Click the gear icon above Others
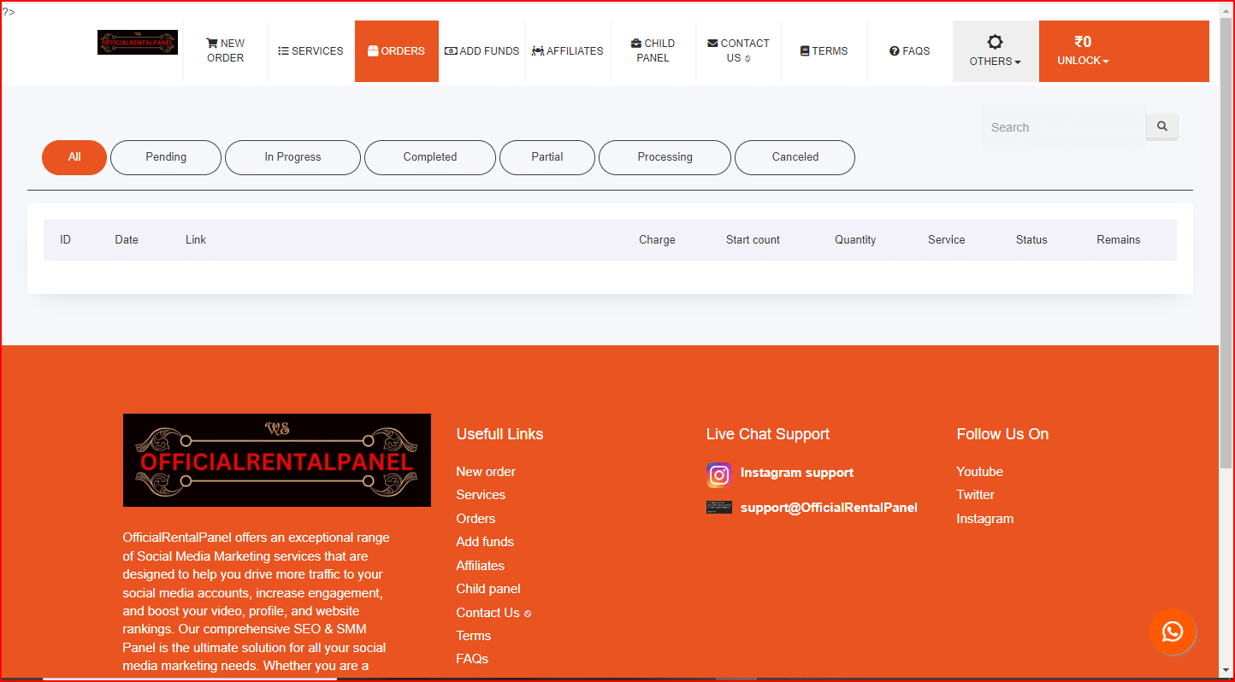The image size is (1235, 682). [995, 40]
